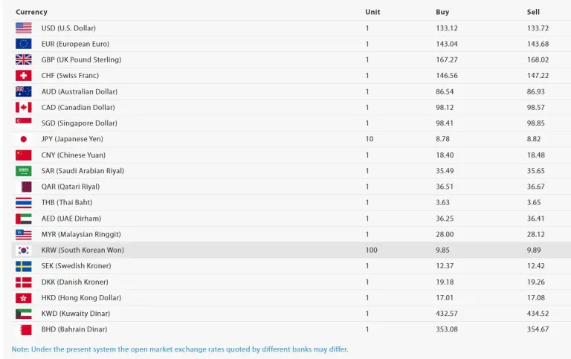Select the Canadian flag icon

(x=23, y=107)
